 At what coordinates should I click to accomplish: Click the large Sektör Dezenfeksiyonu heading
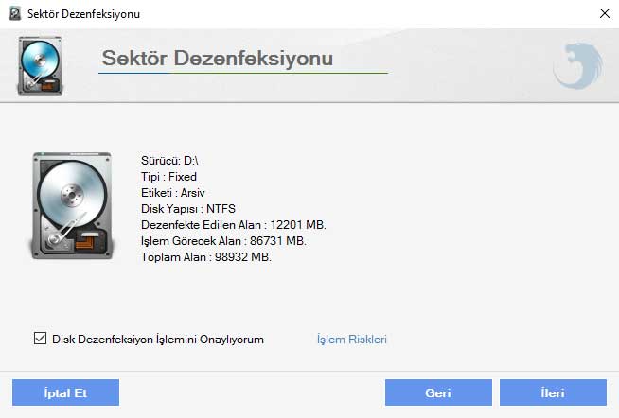(x=218, y=58)
